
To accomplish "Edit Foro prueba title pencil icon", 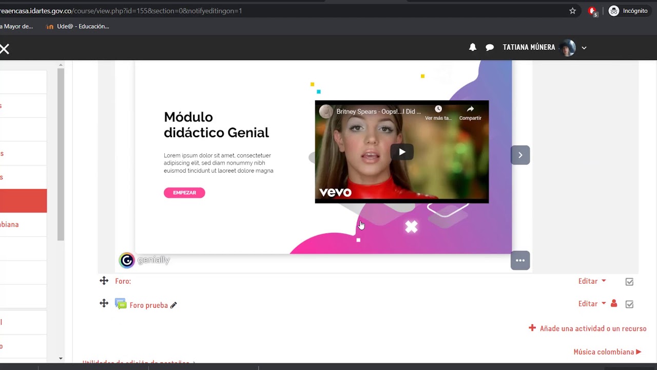I will 173,305.
